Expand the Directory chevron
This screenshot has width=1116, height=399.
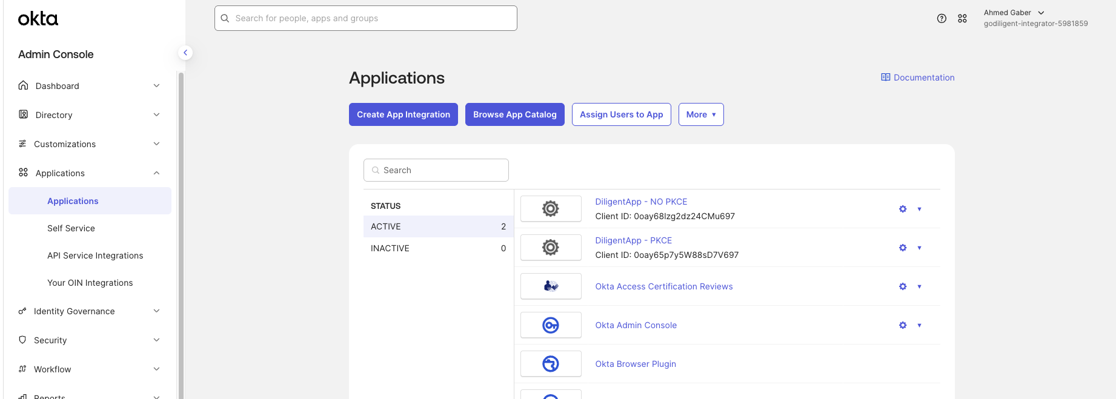point(156,114)
